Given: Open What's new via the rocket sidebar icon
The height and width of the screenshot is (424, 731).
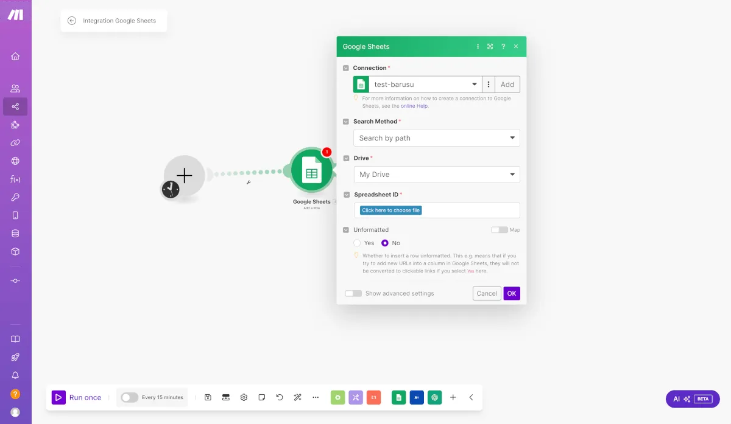Looking at the screenshot, I should 15,358.
